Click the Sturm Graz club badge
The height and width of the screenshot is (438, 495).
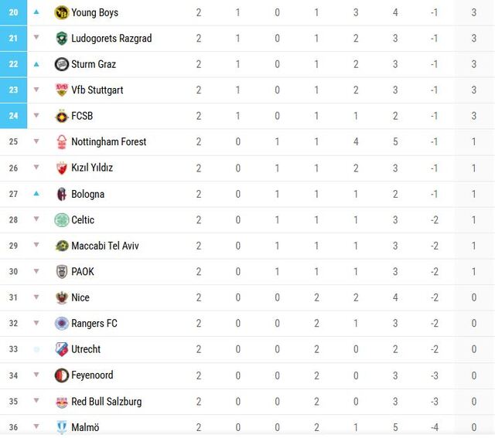[62, 64]
